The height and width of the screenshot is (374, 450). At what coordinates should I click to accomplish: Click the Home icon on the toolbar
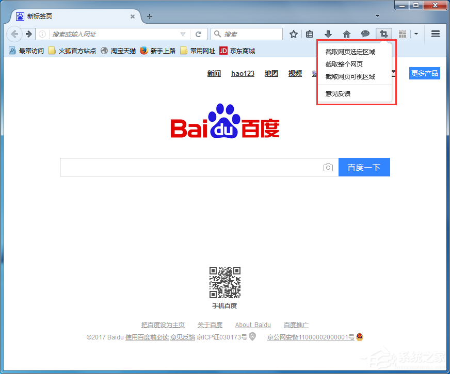click(347, 34)
